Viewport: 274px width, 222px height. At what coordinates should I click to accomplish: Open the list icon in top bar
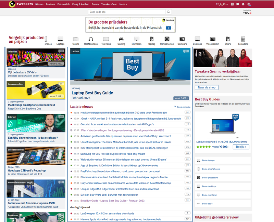point(232,4)
